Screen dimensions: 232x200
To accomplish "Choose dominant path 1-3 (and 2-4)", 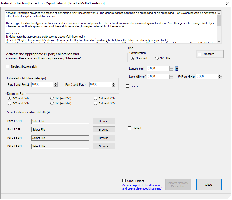I will [x=52, y=98].
